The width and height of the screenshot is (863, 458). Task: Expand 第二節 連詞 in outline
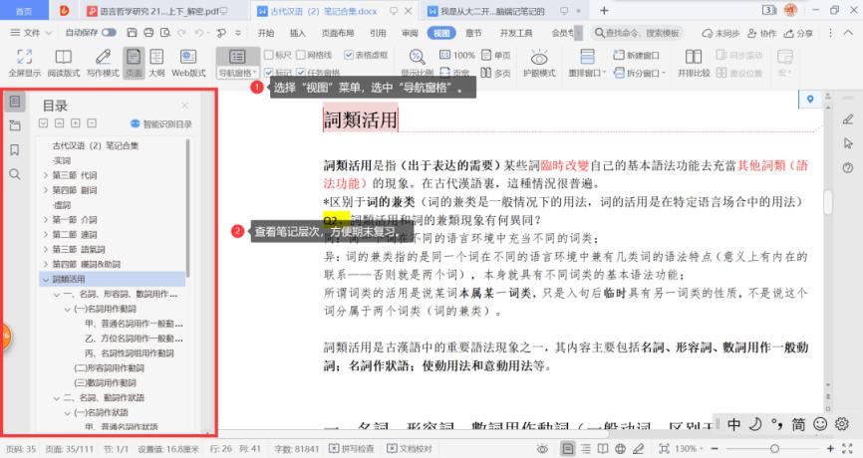(x=46, y=235)
